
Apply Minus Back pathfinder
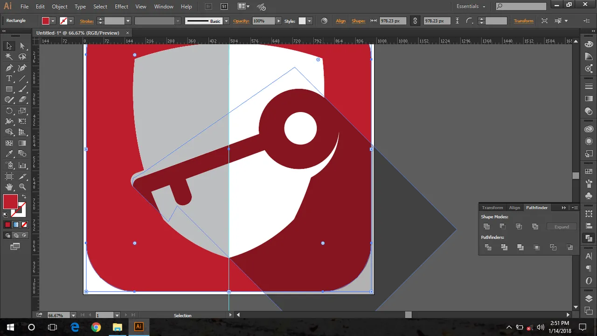pos(569,247)
